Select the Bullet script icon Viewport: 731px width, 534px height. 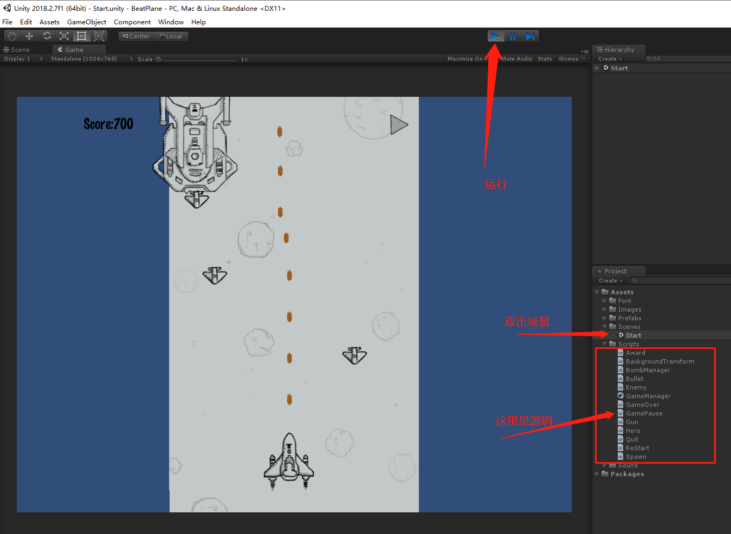point(620,379)
